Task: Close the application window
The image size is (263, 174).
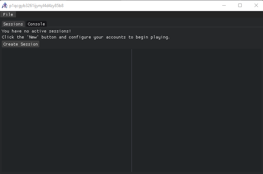Action: tap(256, 6)
